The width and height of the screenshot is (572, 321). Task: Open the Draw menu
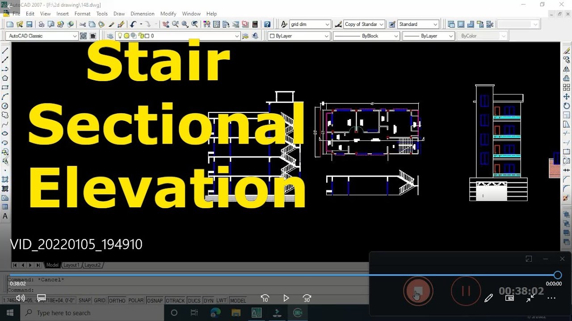[x=119, y=14]
